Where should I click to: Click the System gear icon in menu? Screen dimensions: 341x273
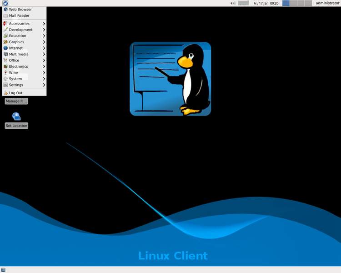(5, 79)
